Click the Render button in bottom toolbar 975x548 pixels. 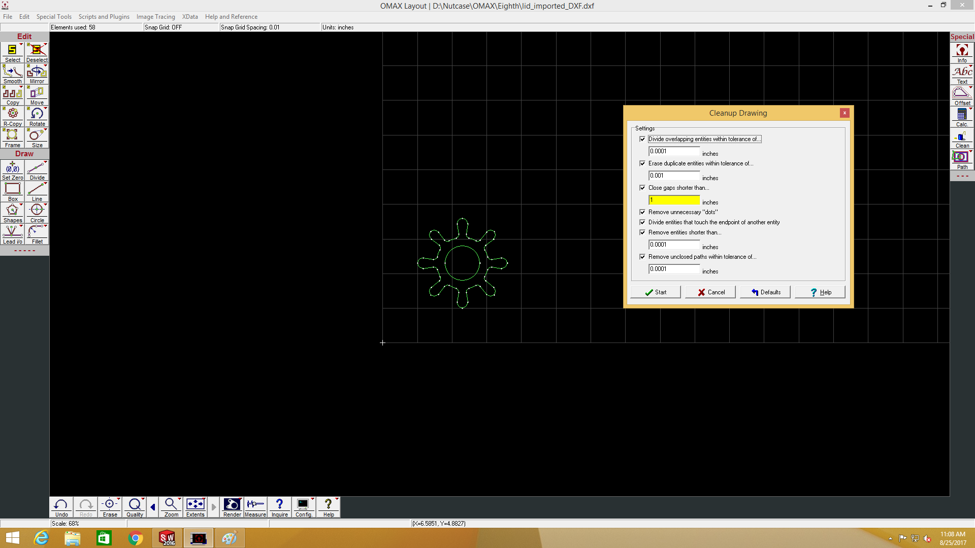[x=232, y=507]
